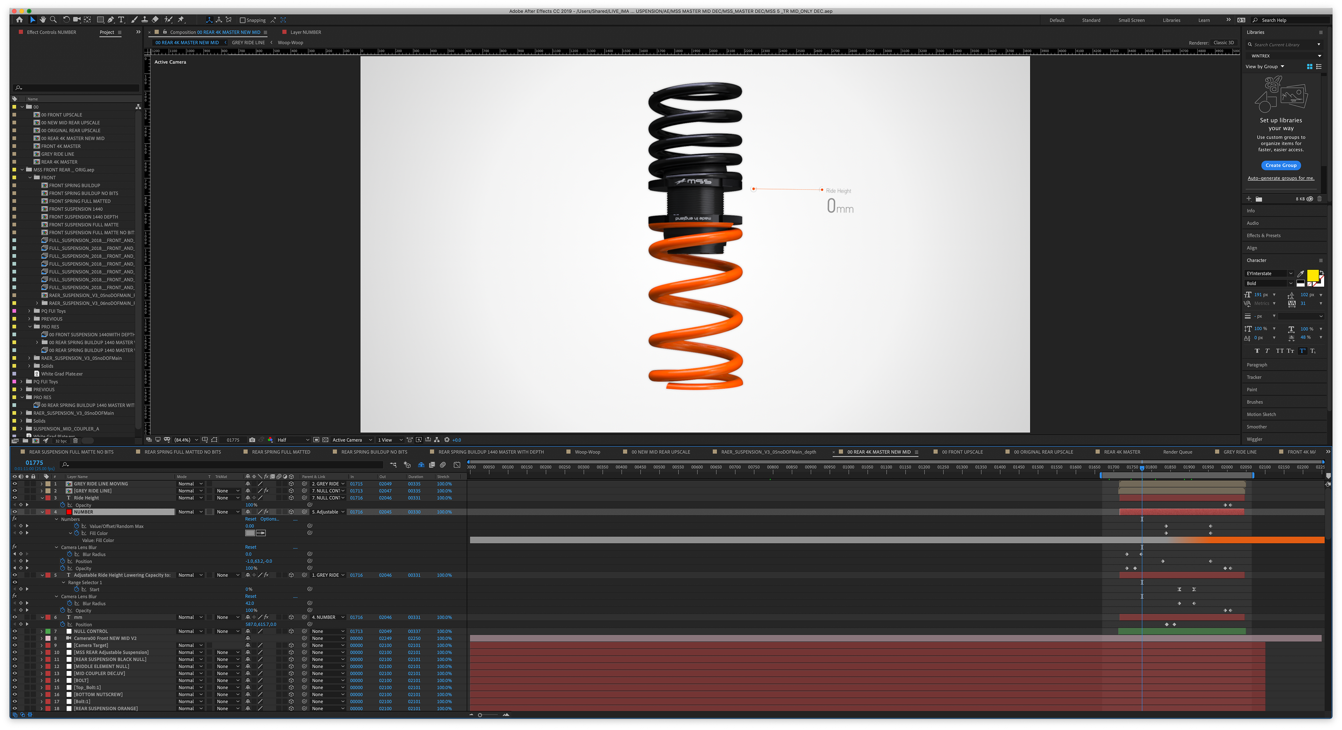Click the Graph Editor icon in timeline

click(457, 465)
